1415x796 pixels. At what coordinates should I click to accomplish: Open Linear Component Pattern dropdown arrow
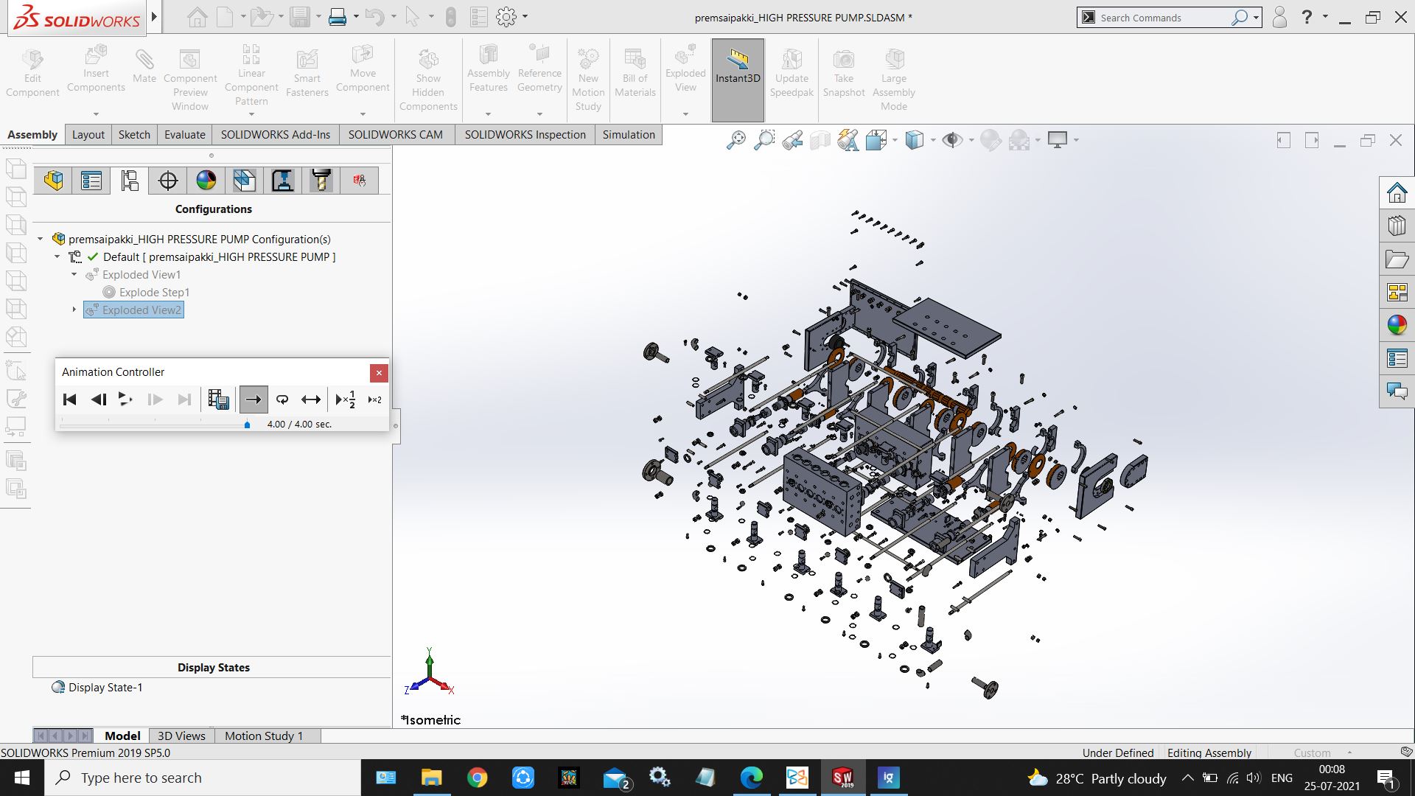click(251, 114)
